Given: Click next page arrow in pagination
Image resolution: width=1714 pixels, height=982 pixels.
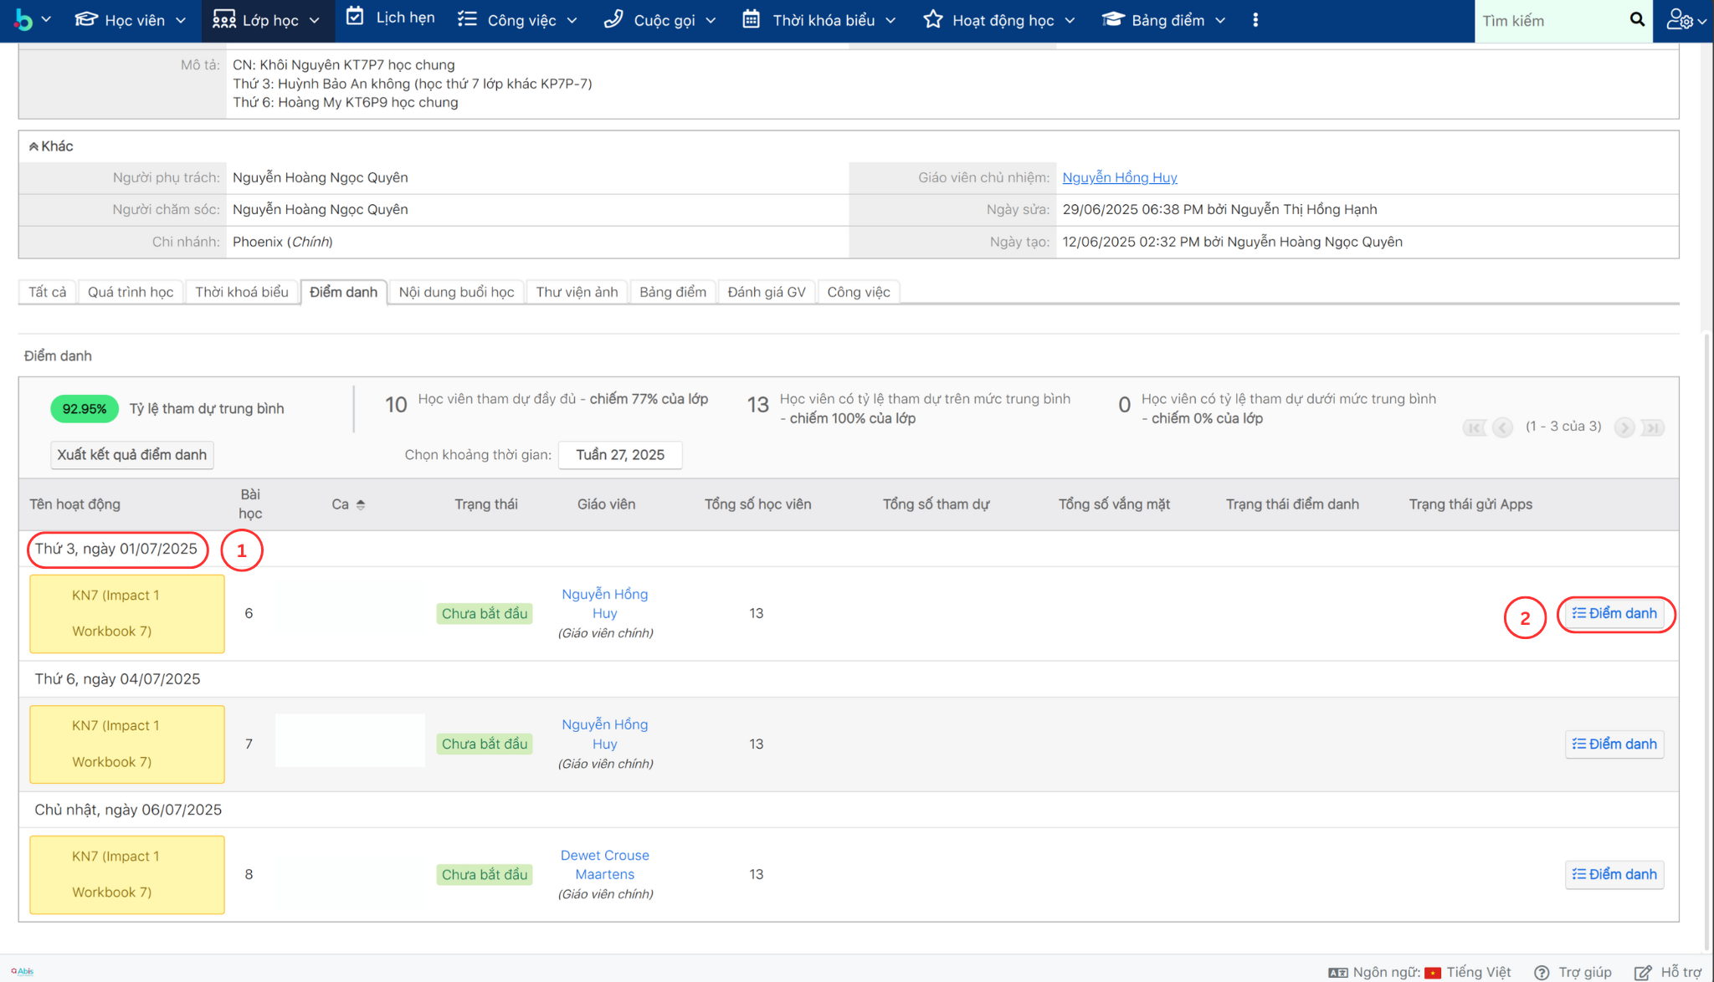Looking at the screenshot, I should coord(1624,427).
